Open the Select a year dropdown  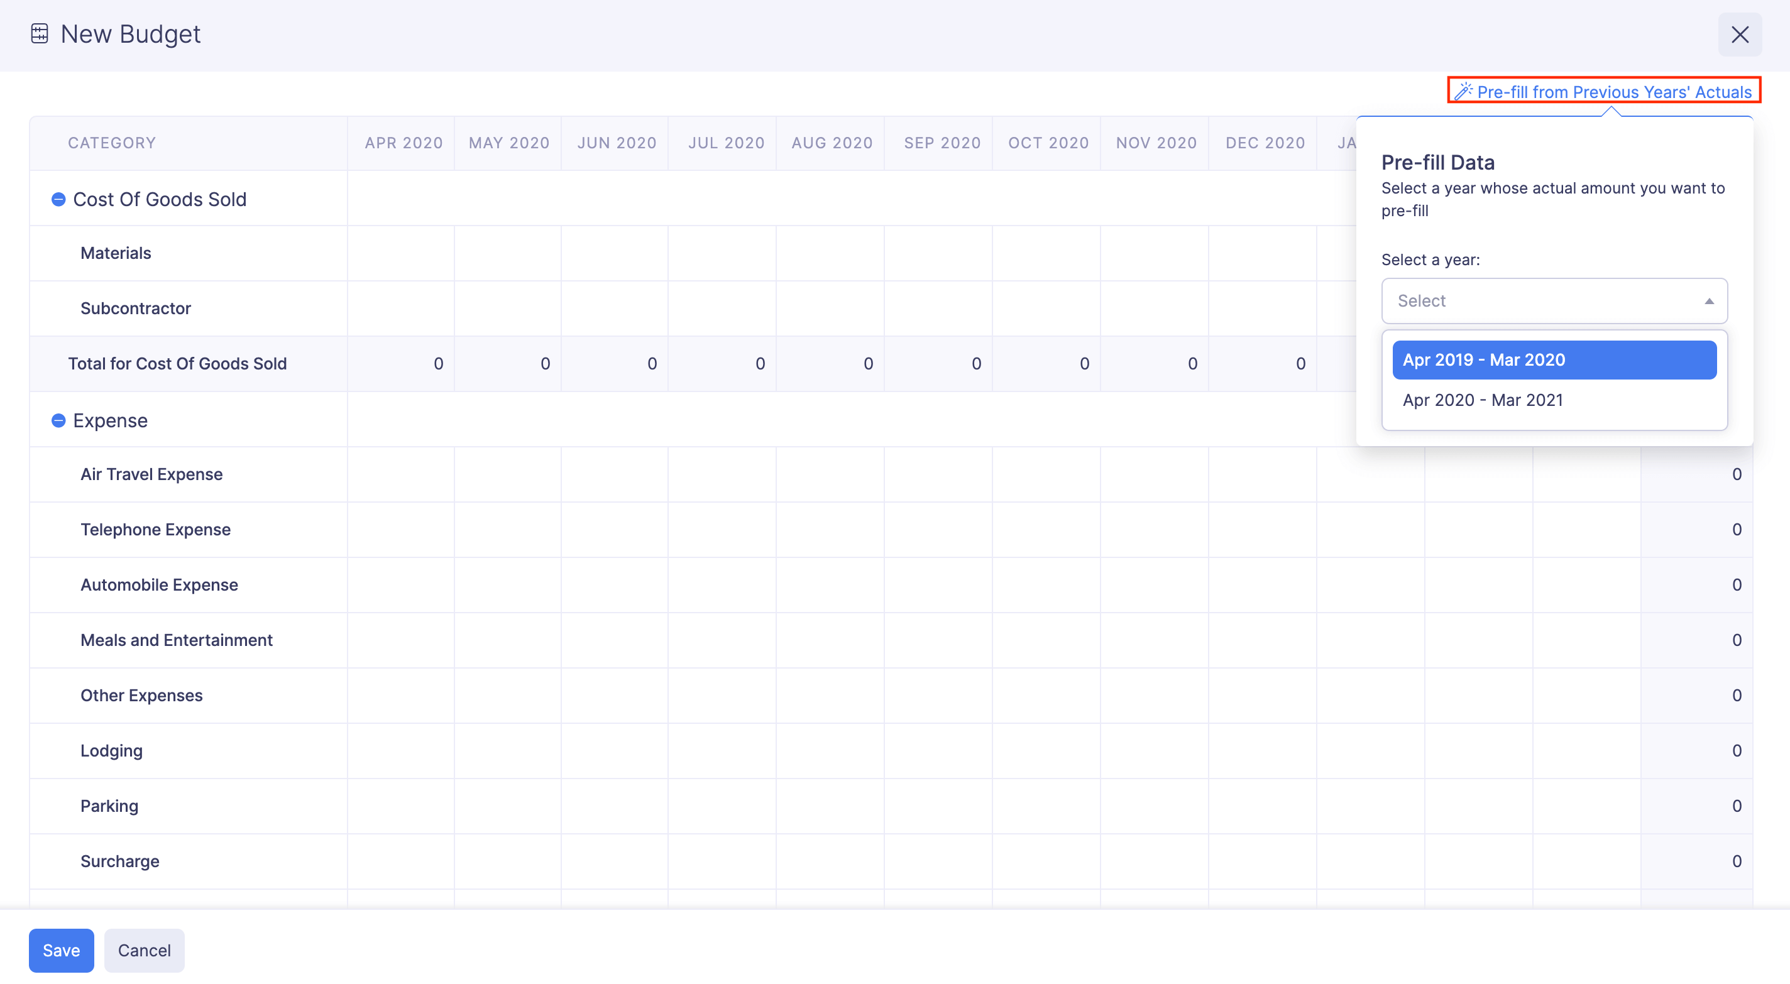pos(1554,301)
